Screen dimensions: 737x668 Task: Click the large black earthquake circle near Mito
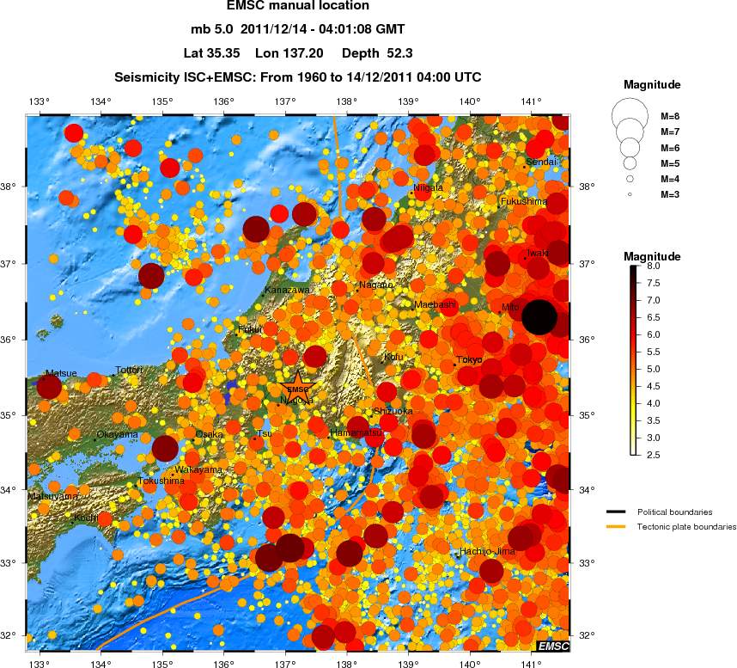(x=539, y=317)
